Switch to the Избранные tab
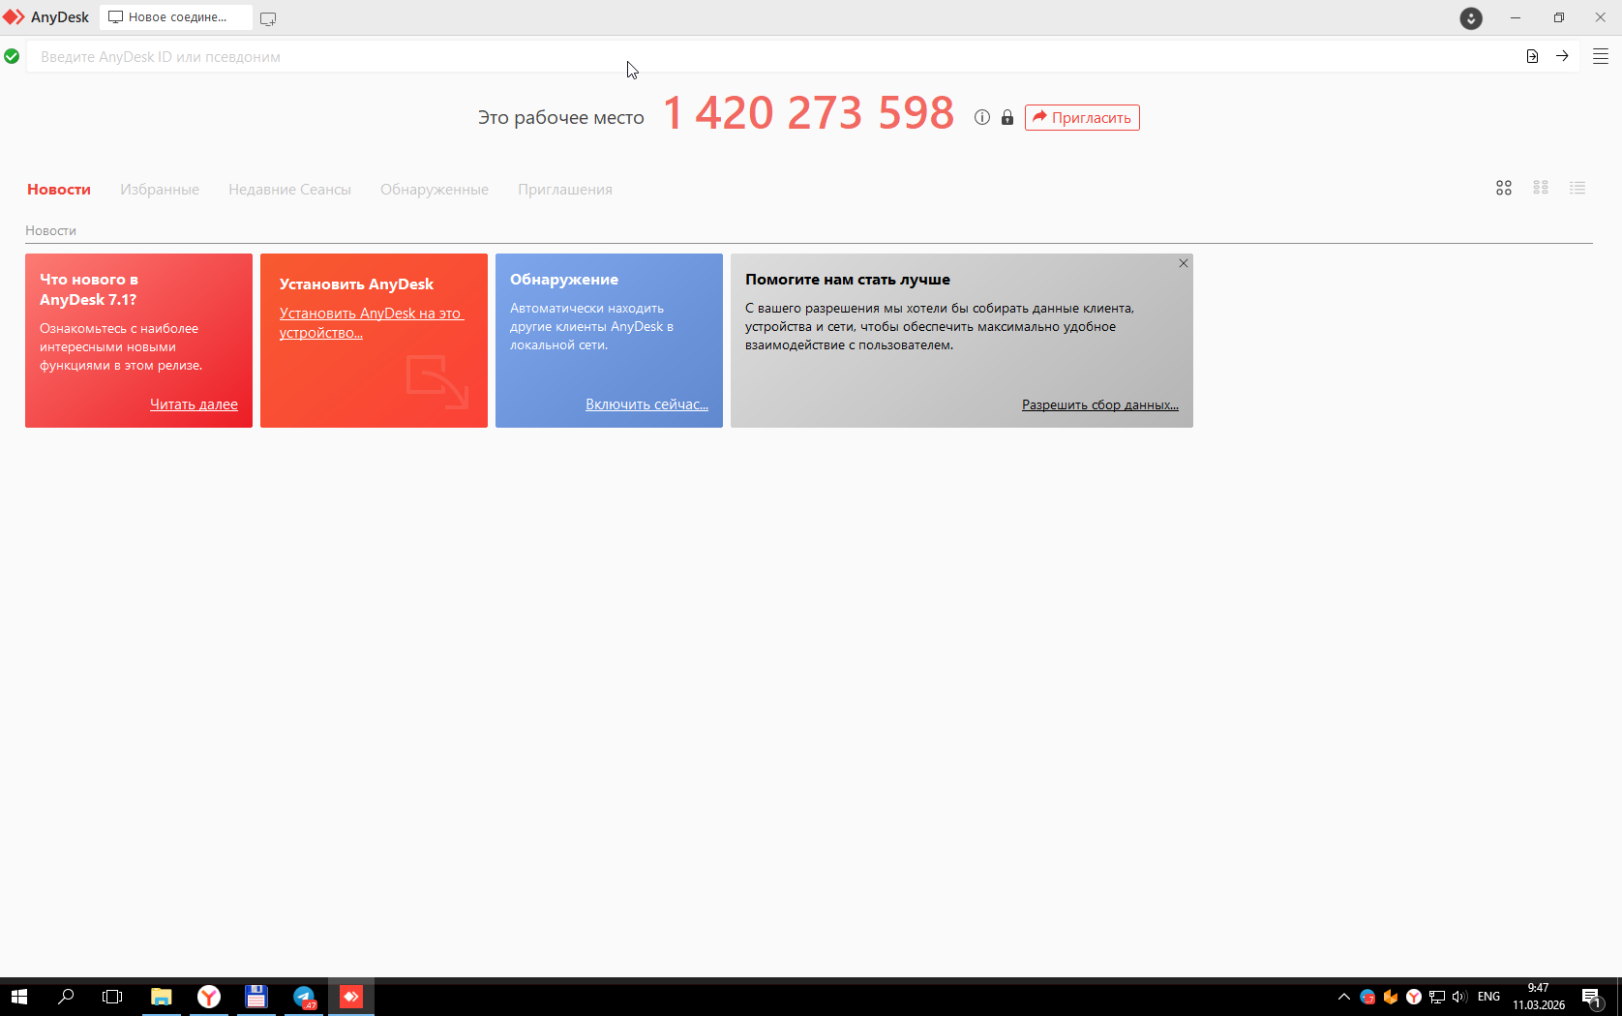Viewport: 1622px width, 1016px height. pos(160,189)
